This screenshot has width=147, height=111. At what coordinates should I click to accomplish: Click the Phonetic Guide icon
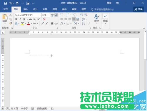(52, 15)
